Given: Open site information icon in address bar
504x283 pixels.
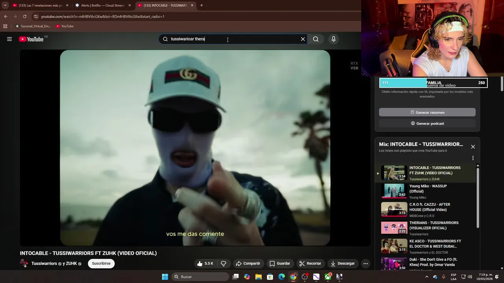Looking at the screenshot, I should [x=36, y=17].
